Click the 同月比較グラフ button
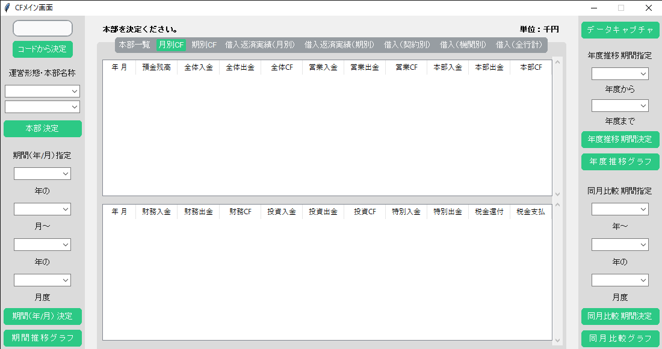Viewport: 662px width, 349px height. (x=620, y=338)
